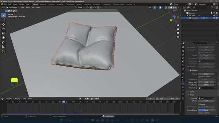Pick the Add Cube tool
219x123 pixels.
click(3, 52)
